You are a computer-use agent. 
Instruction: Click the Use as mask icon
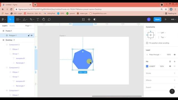click(x=95, y=19)
